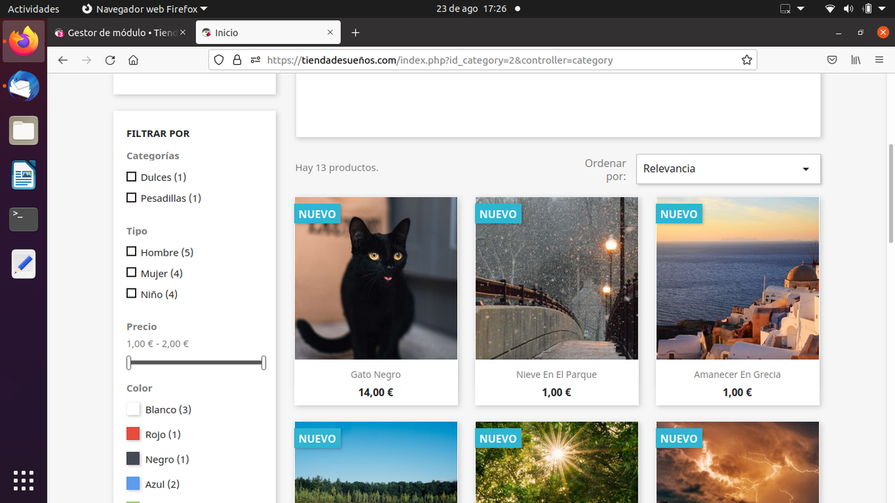Check the Dulces category filter

coord(131,177)
